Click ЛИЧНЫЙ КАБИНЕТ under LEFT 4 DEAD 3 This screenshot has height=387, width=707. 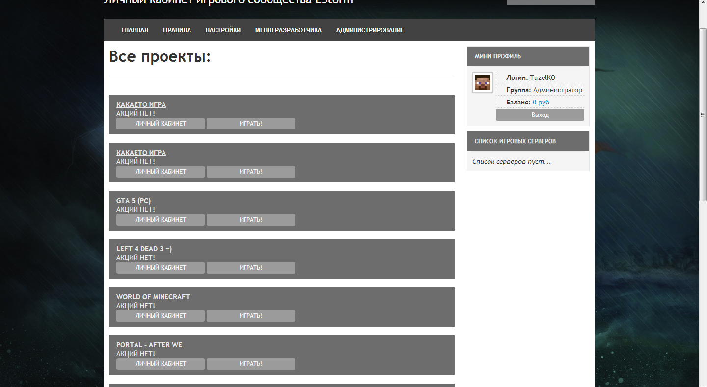click(161, 268)
